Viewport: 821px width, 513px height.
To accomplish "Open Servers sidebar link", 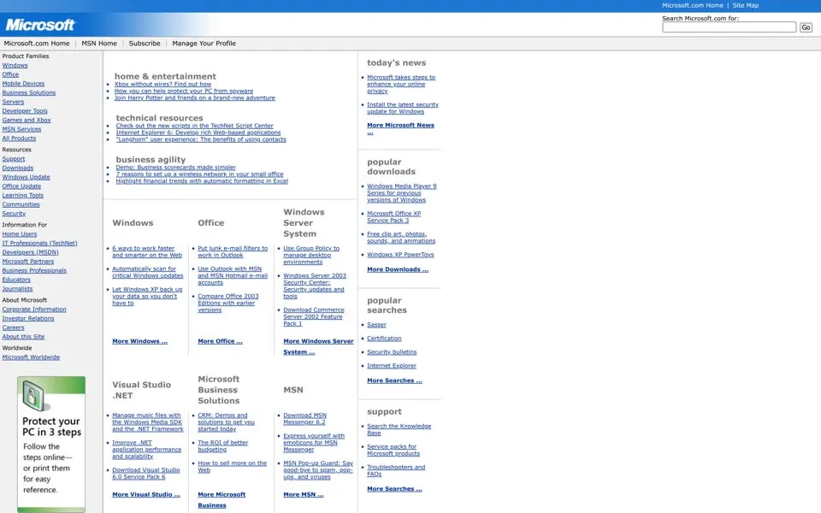I will click(x=13, y=102).
